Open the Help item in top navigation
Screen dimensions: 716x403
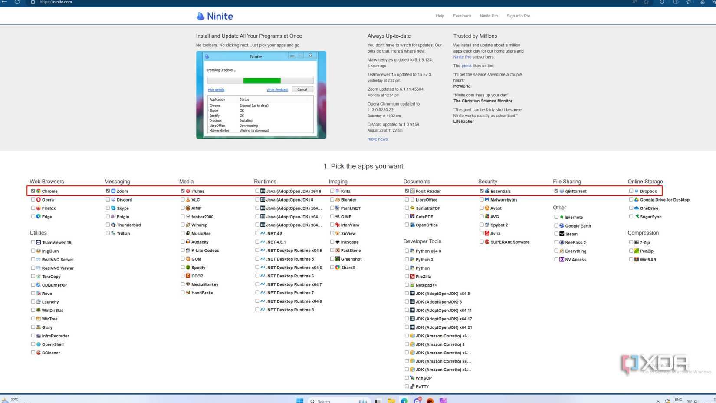[x=440, y=16]
